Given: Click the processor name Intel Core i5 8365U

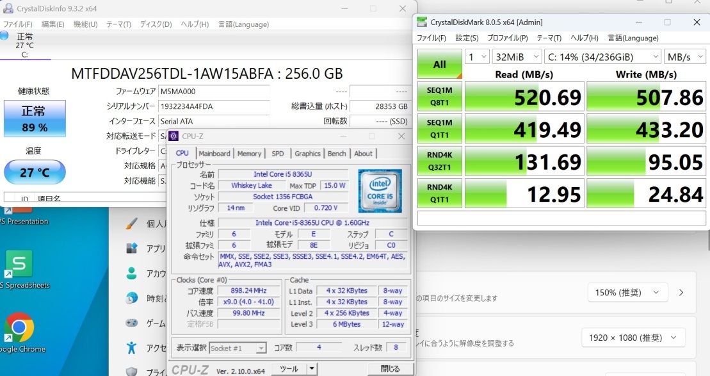Looking at the screenshot, I should point(283,174).
